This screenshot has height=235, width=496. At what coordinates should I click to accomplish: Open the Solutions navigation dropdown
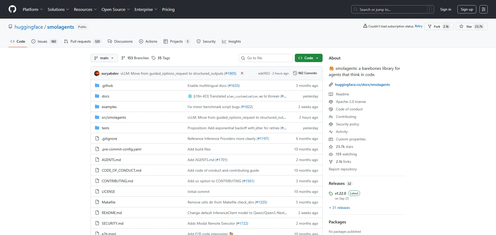[58, 9]
